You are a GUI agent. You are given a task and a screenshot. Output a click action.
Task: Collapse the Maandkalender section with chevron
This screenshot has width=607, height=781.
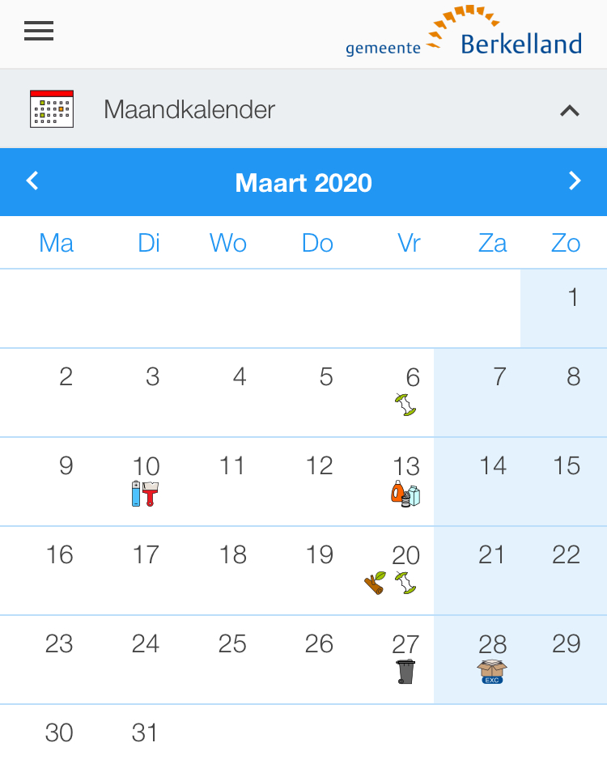[x=570, y=110]
